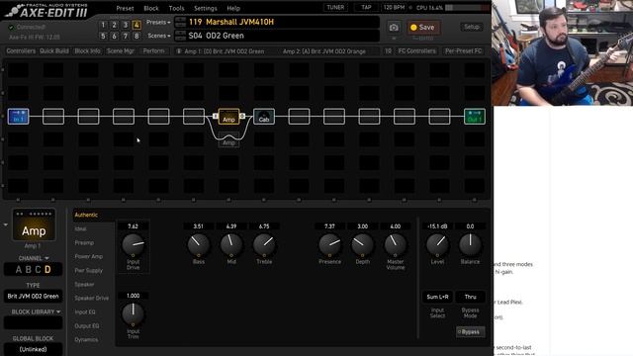This screenshot has height=356, width=633.
Task: Open the Help menu
Action: pos(233,8)
